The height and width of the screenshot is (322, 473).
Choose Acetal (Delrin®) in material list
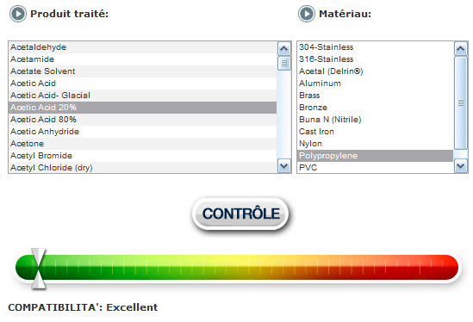[x=376, y=71]
